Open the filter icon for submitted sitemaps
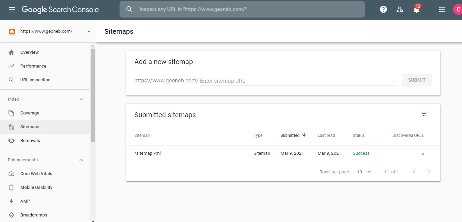The image size is (462, 222). click(x=424, y=114)
